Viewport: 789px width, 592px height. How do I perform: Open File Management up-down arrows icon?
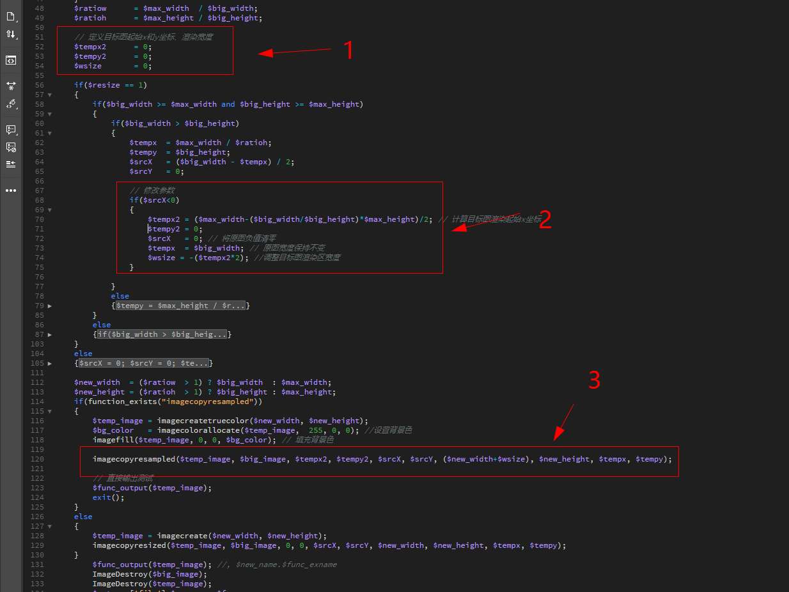click(x=11, y=34)
